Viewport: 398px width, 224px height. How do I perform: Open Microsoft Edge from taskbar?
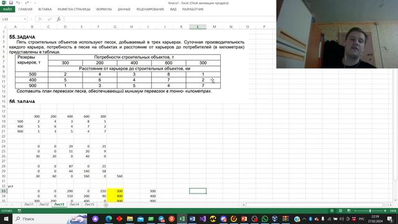109,218
